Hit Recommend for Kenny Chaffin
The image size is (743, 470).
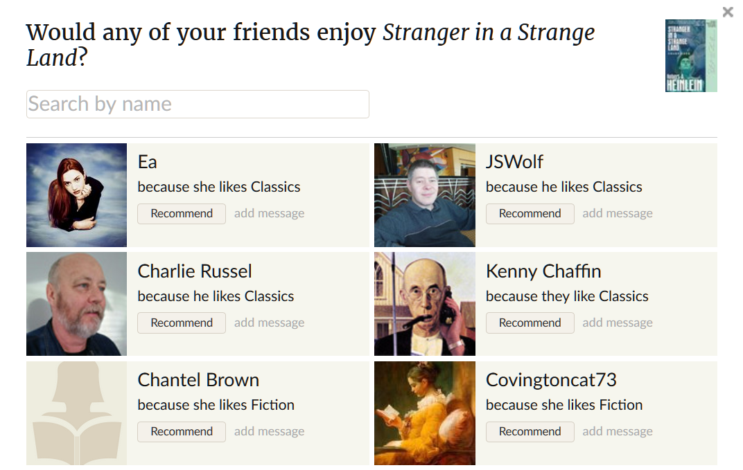(530, 323)
